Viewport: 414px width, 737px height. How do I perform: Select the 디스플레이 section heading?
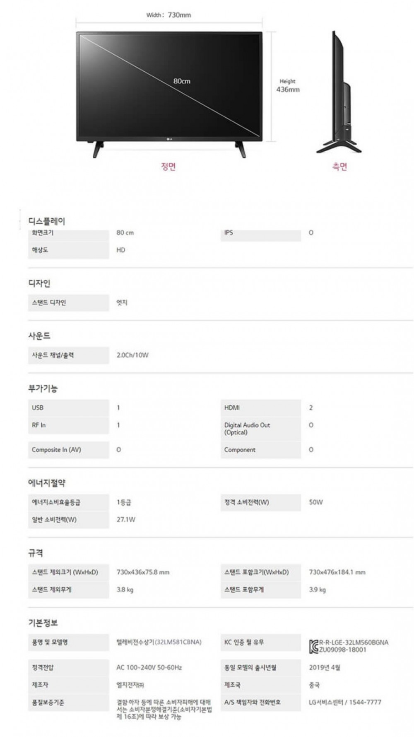click(x=46, y=221)
